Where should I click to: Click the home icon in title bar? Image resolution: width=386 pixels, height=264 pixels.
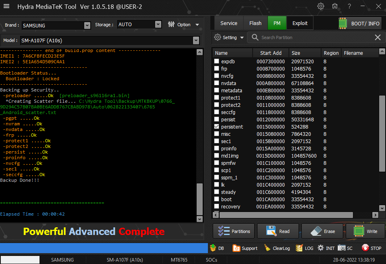click(335, 6)
